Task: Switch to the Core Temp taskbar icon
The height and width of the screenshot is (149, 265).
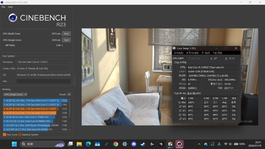Action: click(x=170, y=144)
